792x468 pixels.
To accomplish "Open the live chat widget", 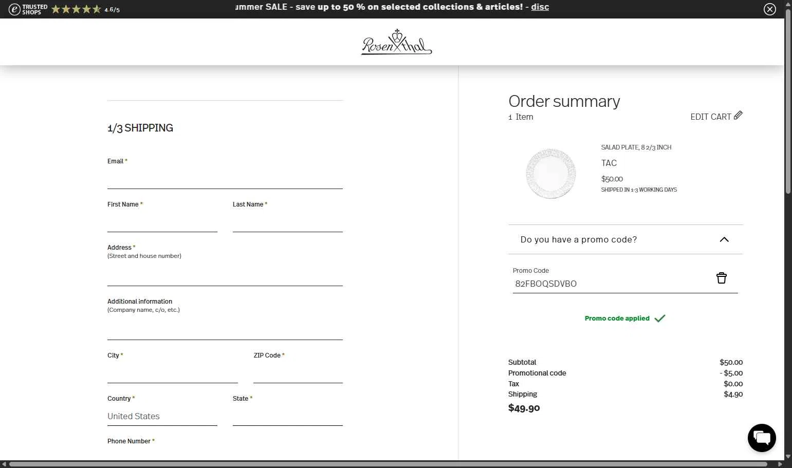I will point(762,438).
